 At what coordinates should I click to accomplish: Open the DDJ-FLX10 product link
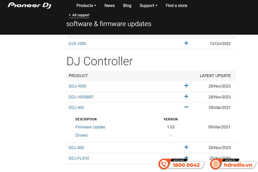[x=79, y=158]
